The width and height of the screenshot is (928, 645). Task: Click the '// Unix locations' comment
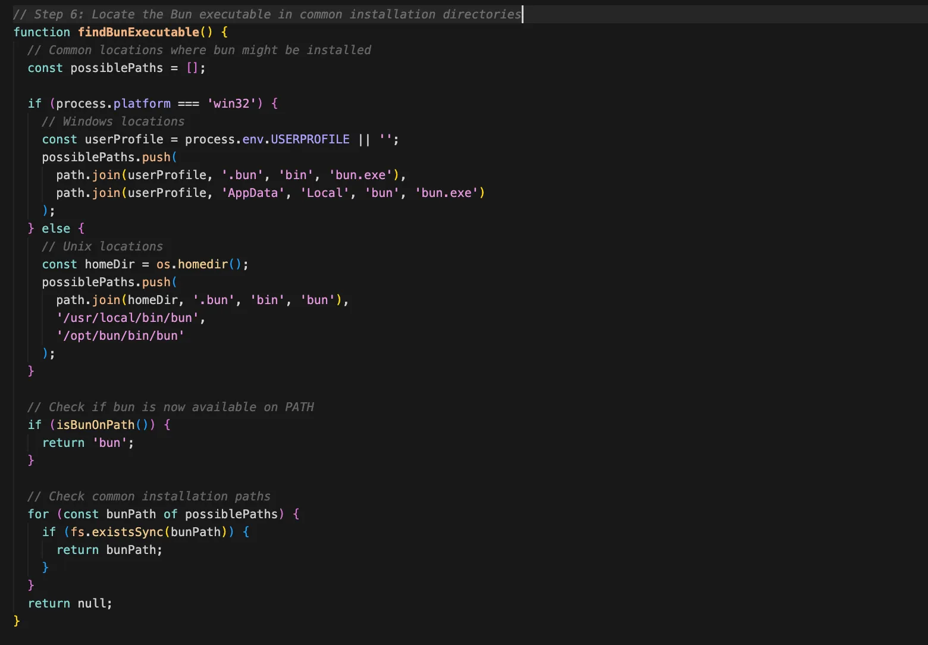pyautogui.click(x=102, y=246)
